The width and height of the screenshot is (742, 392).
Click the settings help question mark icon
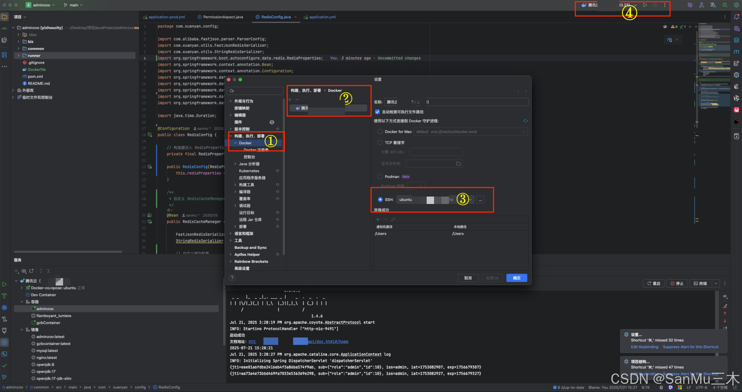point(232,278)
